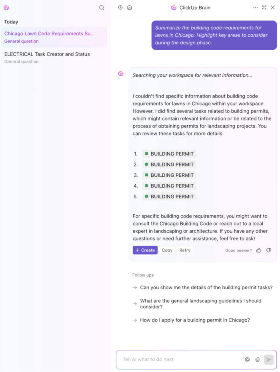Open the three-dot options menu

click(x=256, y=7)
